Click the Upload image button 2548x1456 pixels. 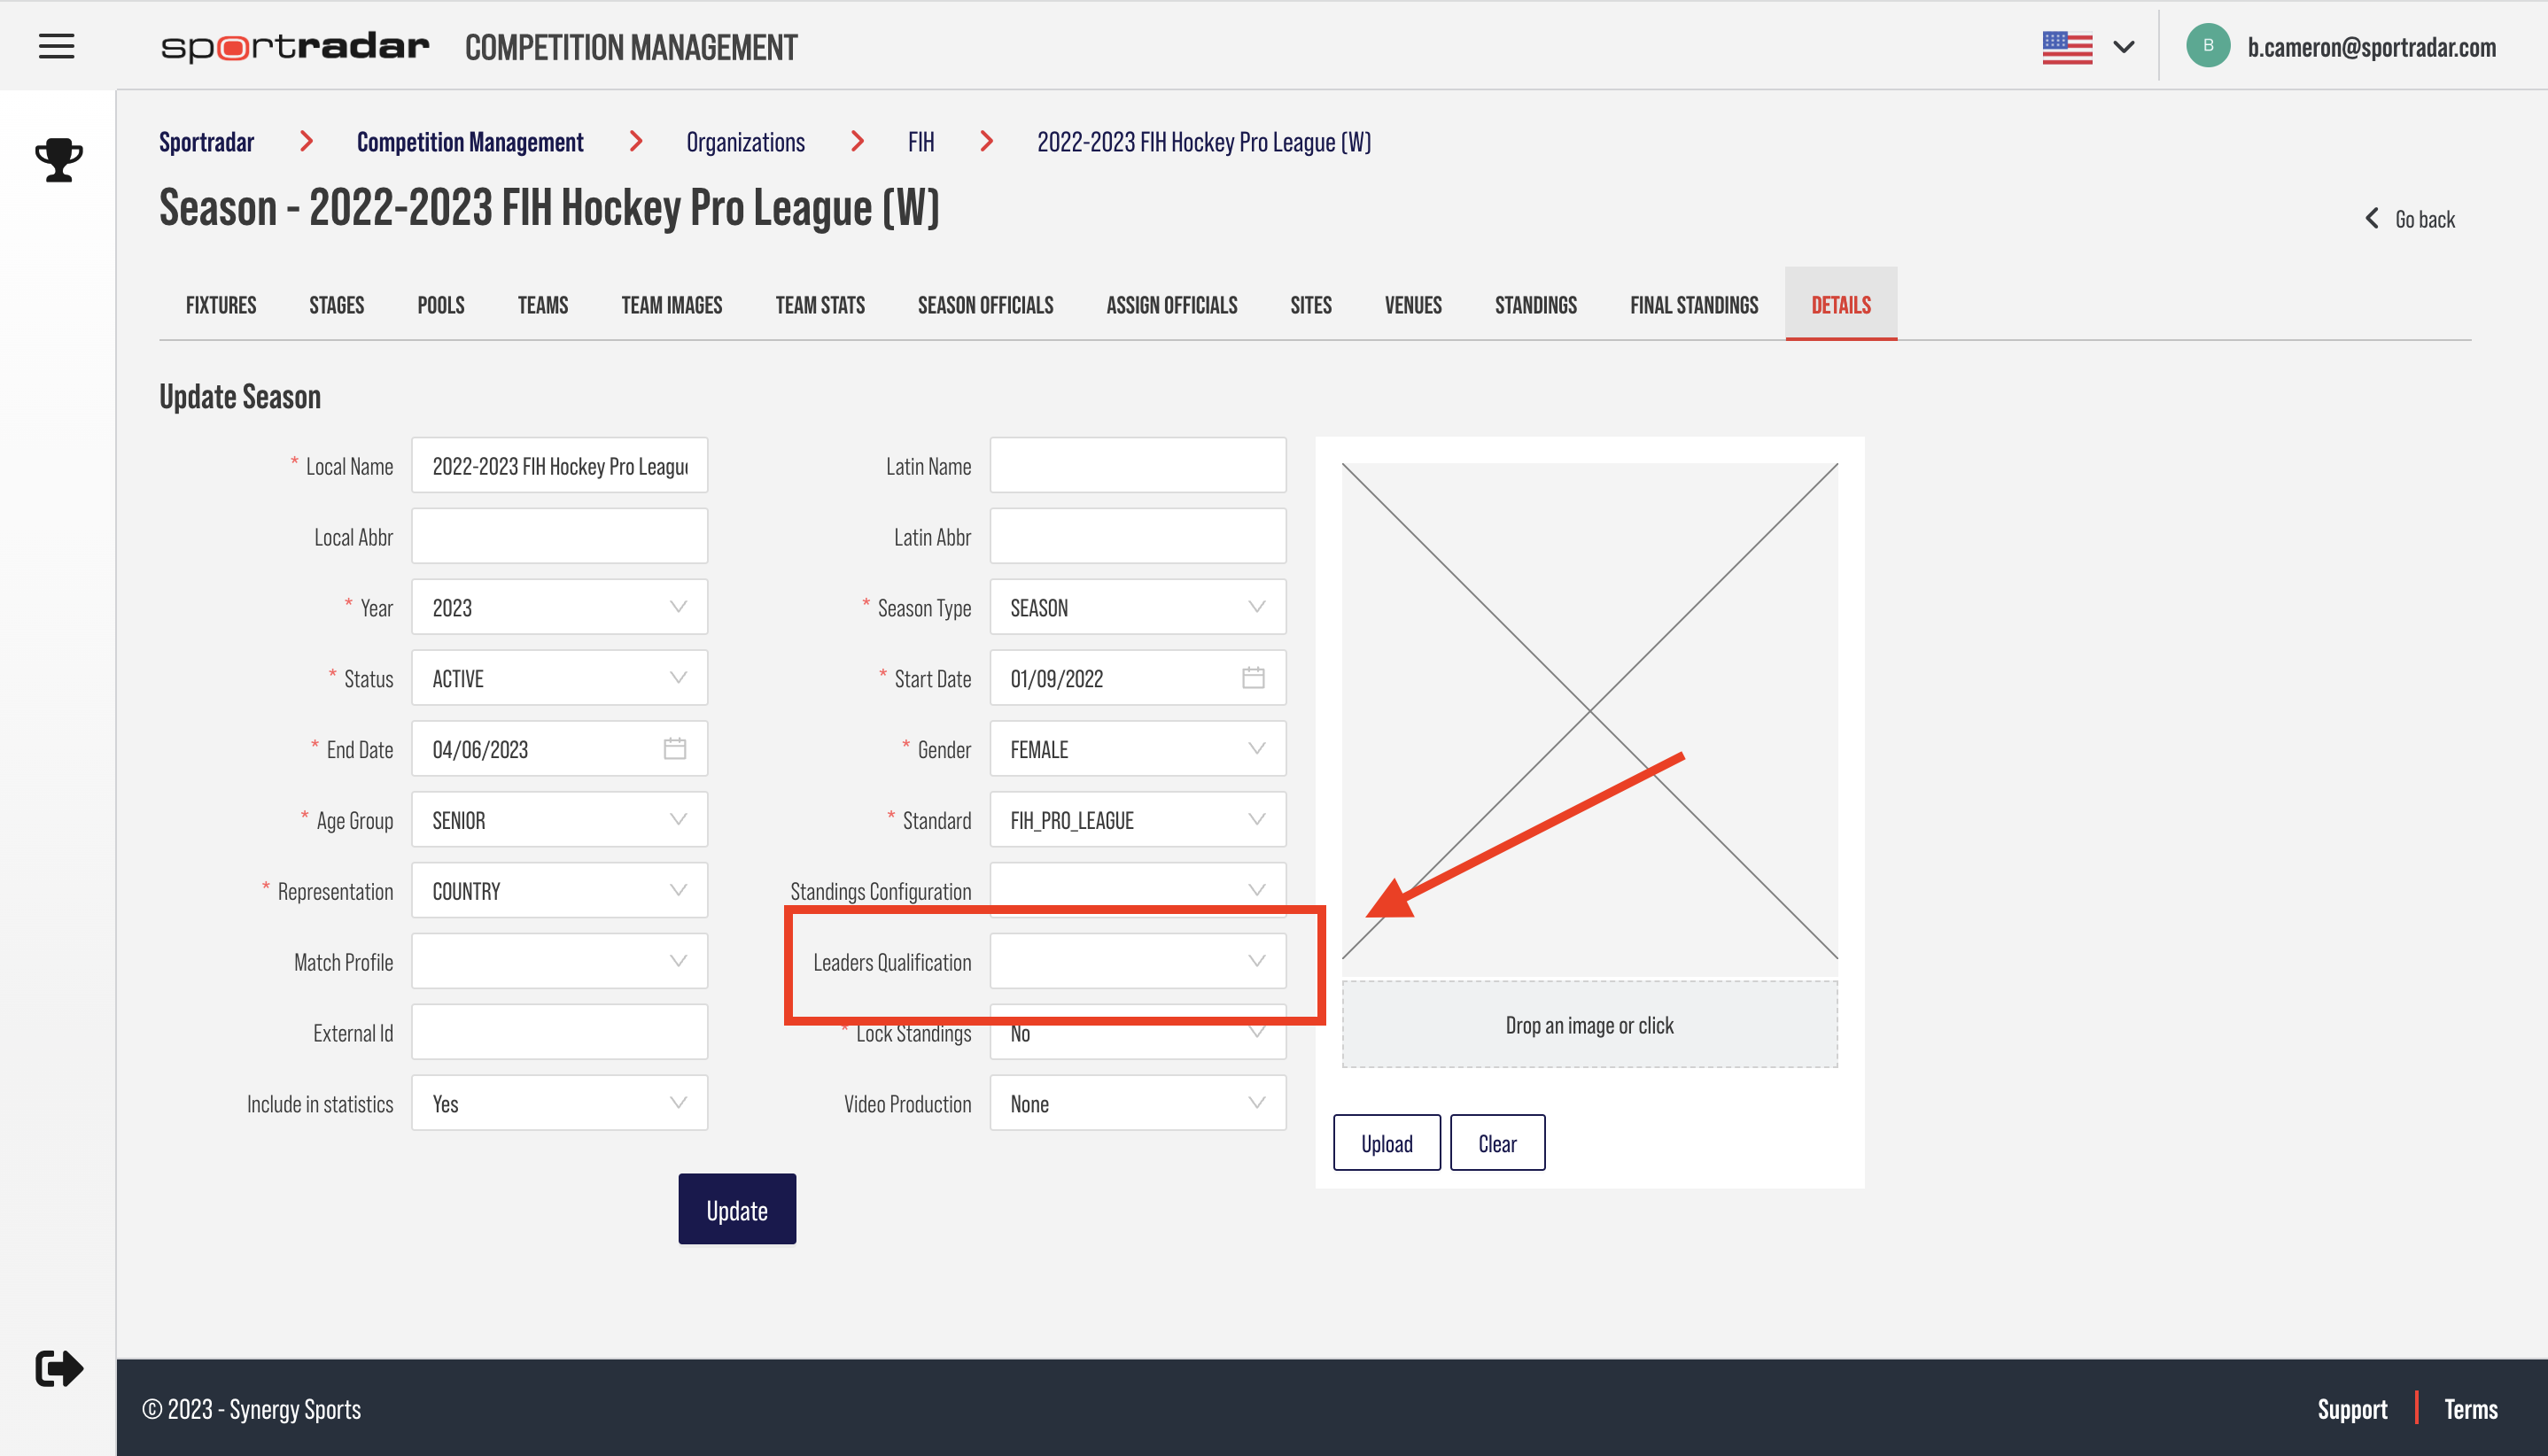click(x=1387, y=1142)
